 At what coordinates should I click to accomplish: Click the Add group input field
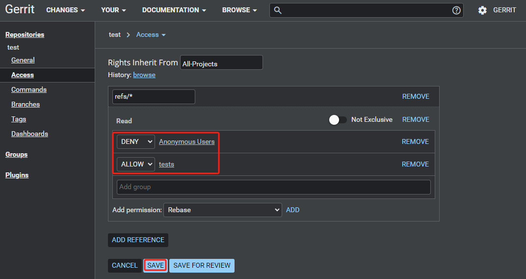point(273,187)
